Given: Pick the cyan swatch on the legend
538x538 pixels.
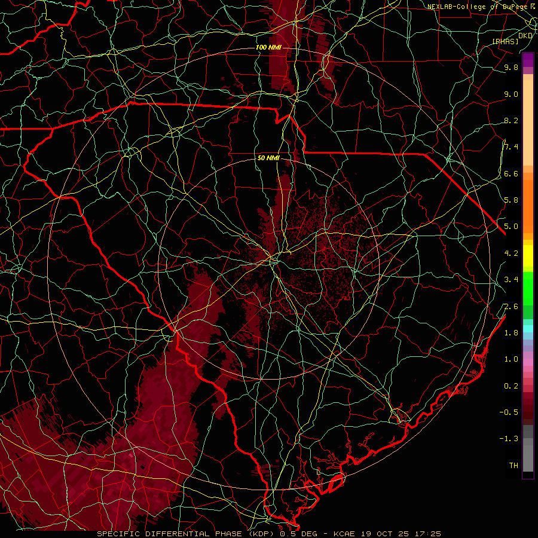Looking at the screenshot, I should point(528,329).
